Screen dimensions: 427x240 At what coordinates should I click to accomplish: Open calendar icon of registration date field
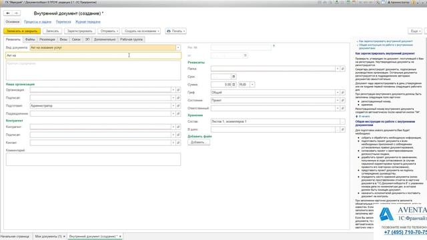[245, 55]
